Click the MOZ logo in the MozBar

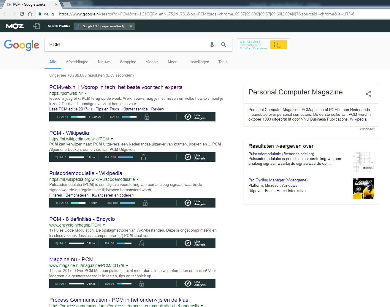(x=15, y=26)
